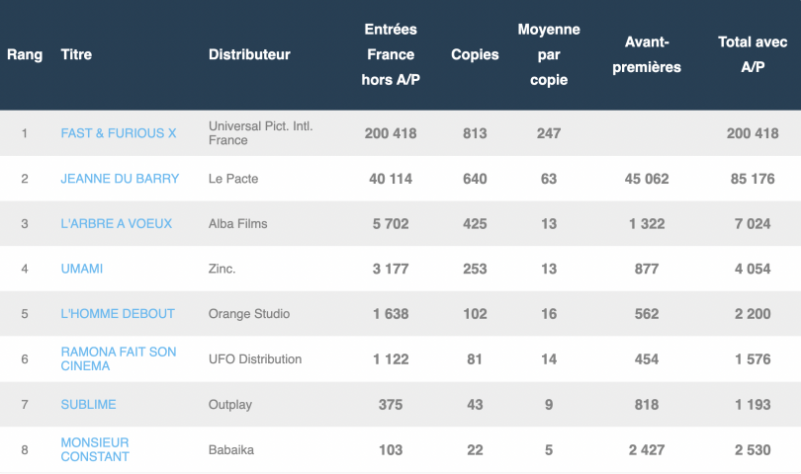
Task: Click the 2 530 total for Monsieur Constant
Action: coord(753,449)
